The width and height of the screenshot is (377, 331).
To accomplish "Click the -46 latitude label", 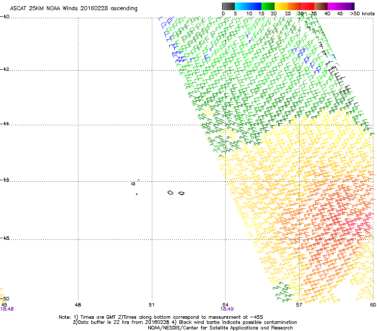I will click(5, 180).
